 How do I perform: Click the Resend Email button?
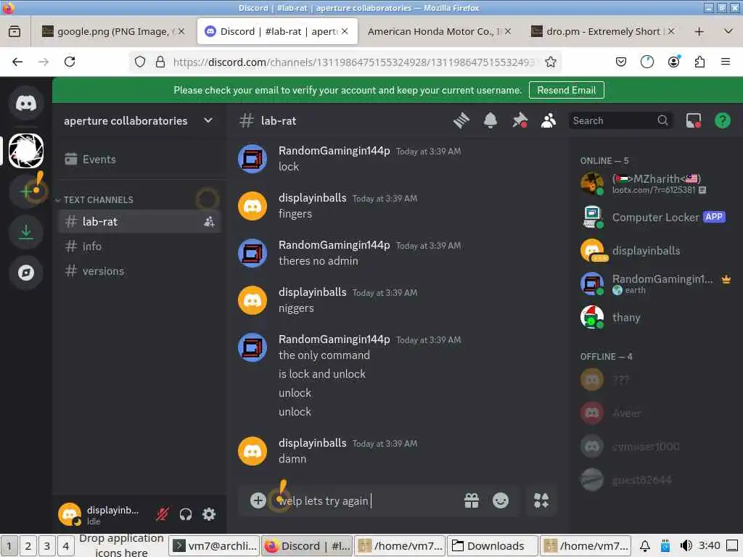[566, 90]
